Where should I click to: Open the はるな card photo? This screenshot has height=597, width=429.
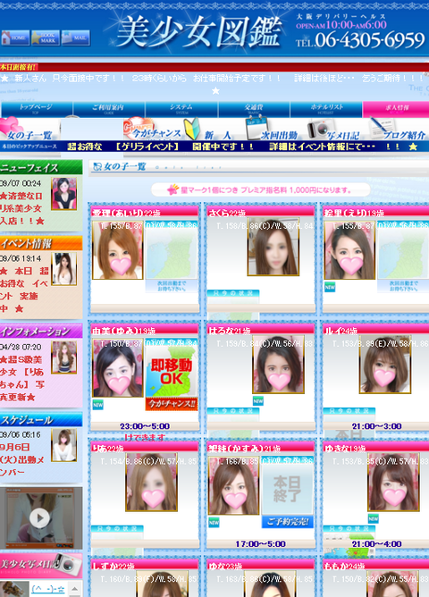[278, 365]
